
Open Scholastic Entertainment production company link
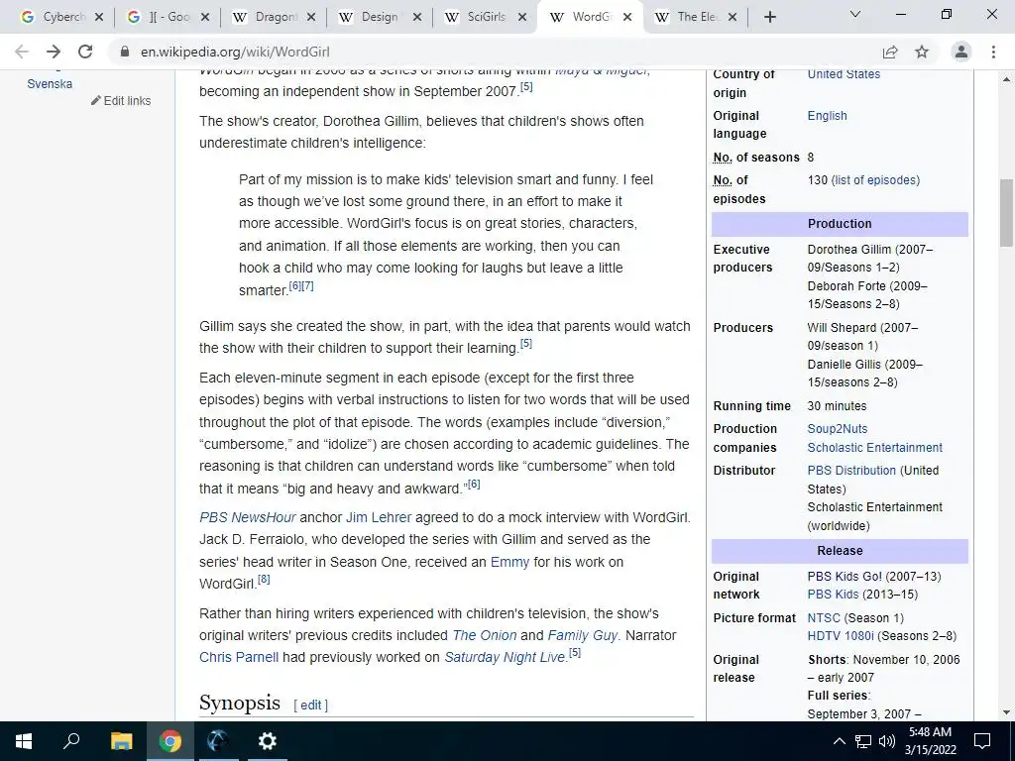click(x=874, y=448)
